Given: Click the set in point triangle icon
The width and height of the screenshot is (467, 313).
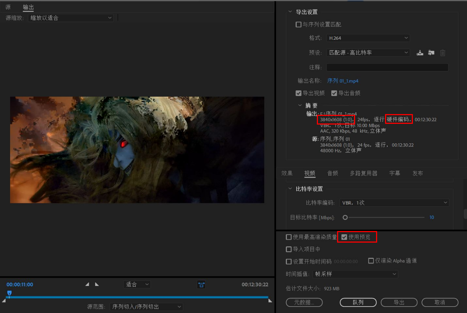Looking at the screenshot, I should [87, 284].
